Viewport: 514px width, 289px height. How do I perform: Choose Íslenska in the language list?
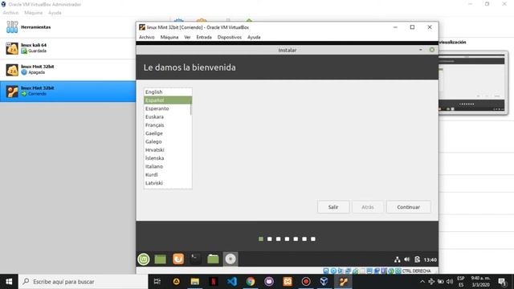pos(168,158)
